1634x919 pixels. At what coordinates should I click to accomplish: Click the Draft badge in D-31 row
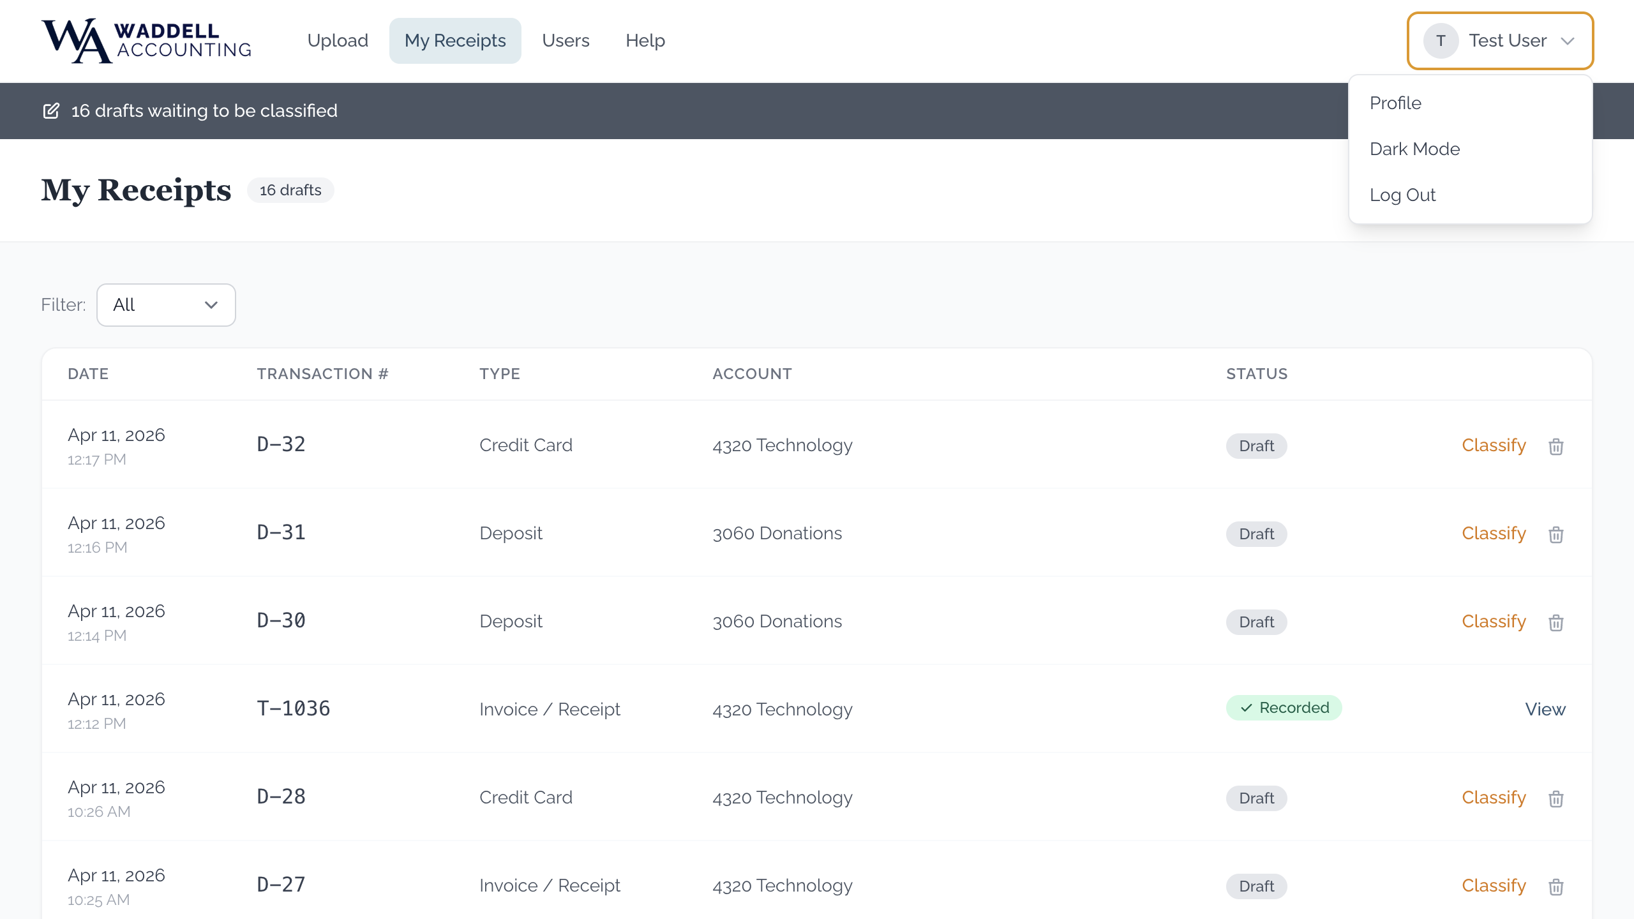tap(1256, 534)
